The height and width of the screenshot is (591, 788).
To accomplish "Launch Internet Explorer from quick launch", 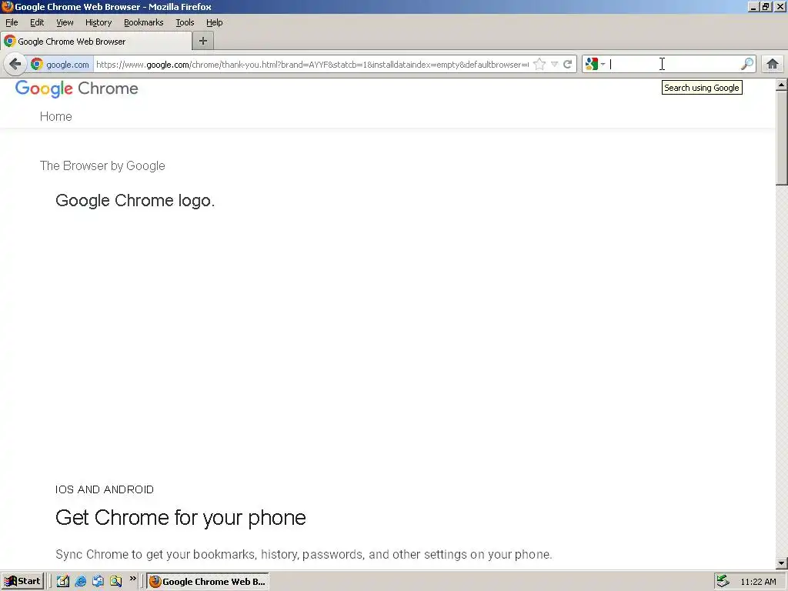I will tap(80, 582).
